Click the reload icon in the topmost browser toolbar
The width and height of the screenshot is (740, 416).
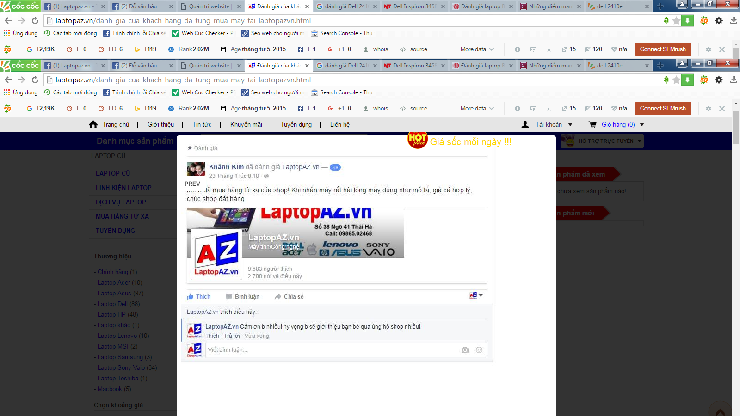point(35,20)
